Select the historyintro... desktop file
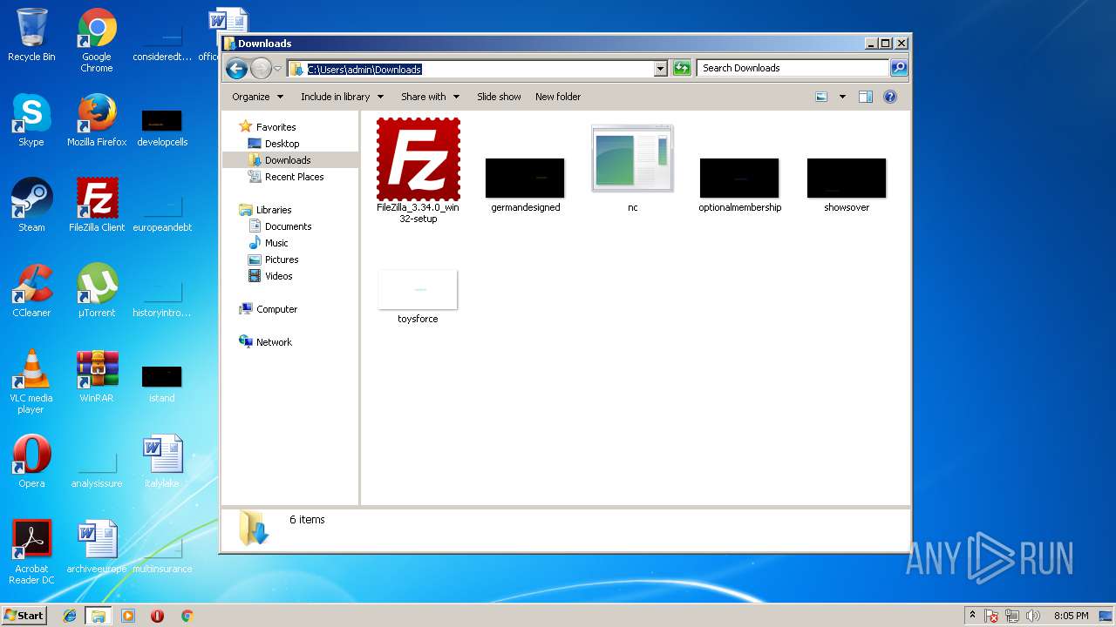The image size is (1116, 627). 162,298
